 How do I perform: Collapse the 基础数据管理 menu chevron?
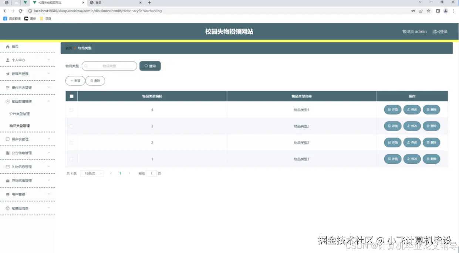point(49,101)
